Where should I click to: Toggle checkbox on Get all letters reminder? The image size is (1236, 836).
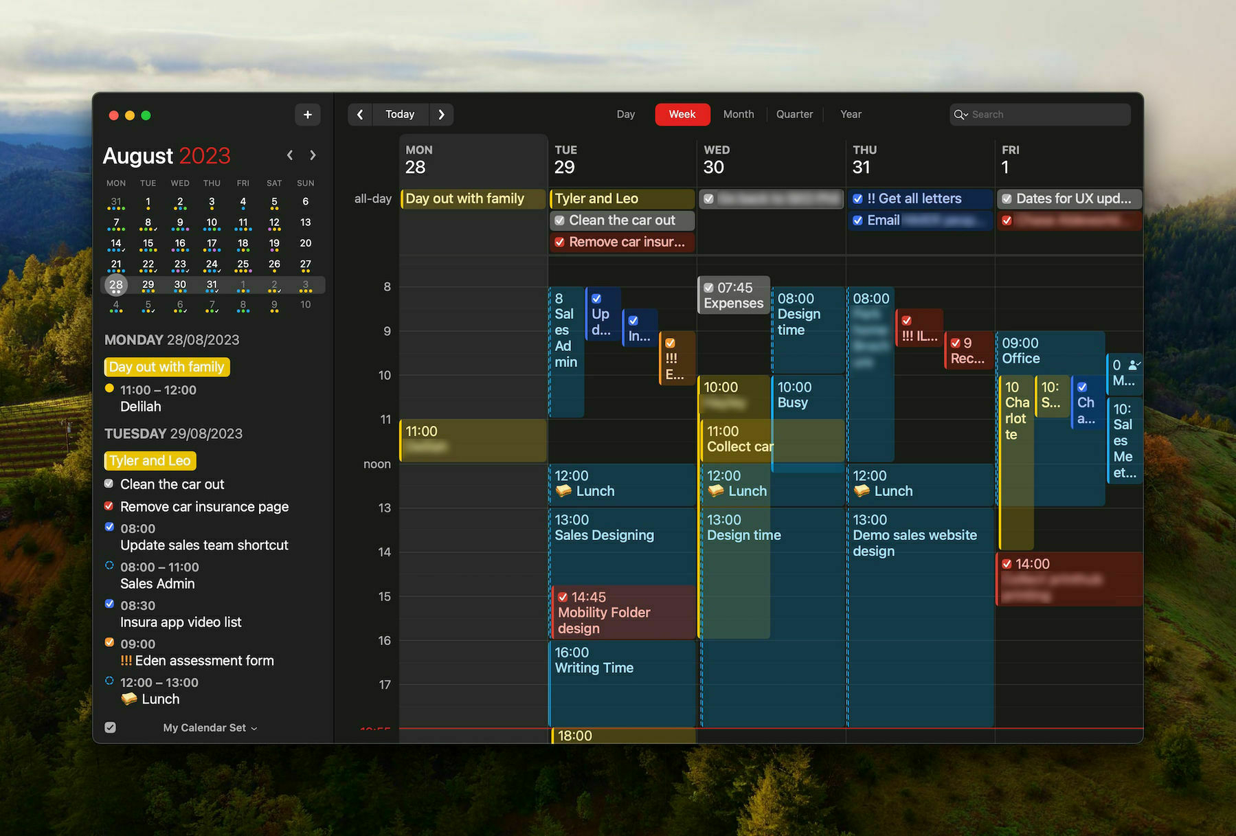point(858,199)
